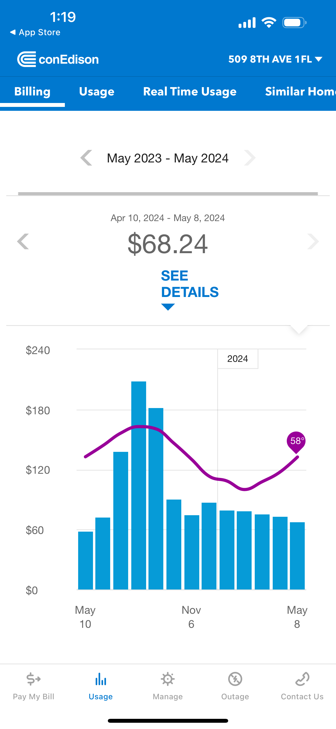This screenshot has height=729, width=336.
Task: Open the Outage icon
Action: [235, 679]
